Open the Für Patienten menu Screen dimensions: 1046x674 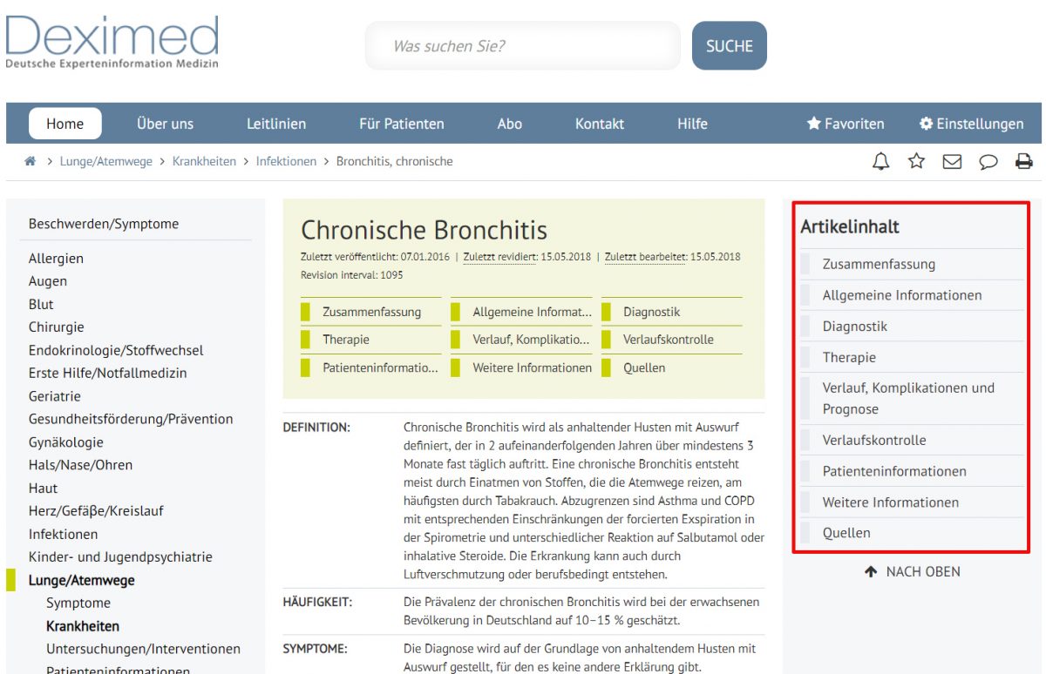tap(401, 124)
